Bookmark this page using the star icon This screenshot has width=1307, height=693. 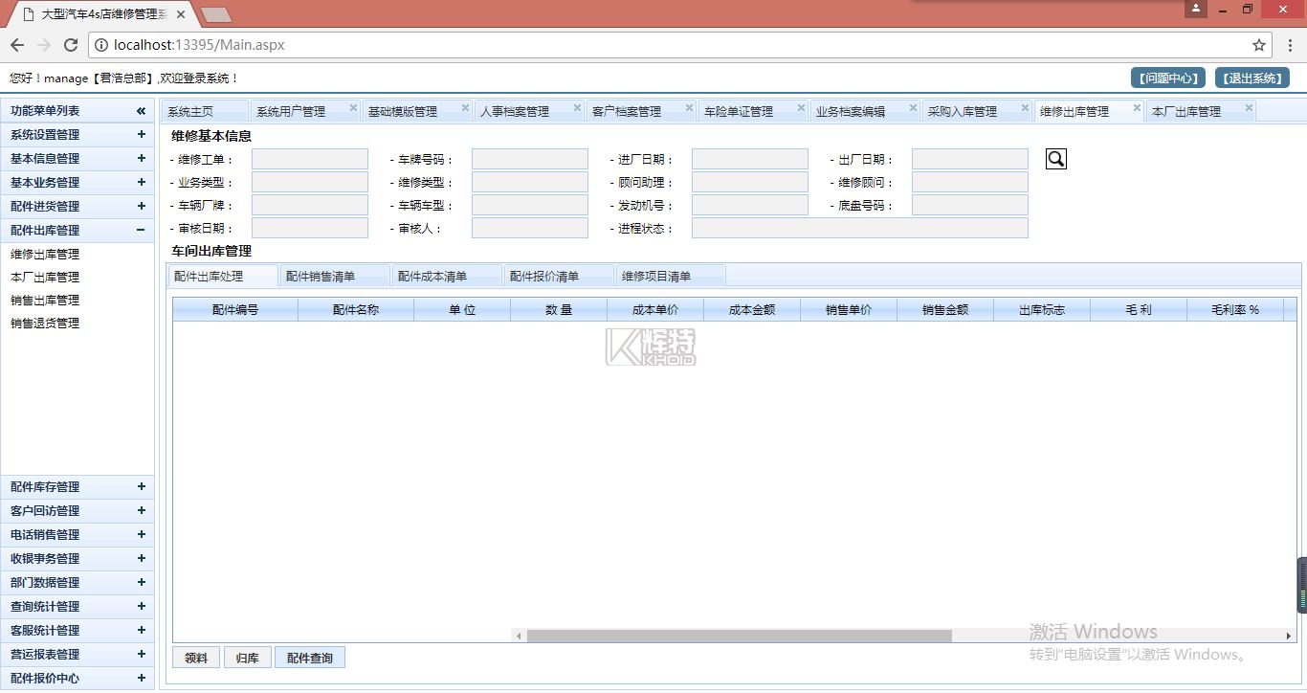(1259, 45)
